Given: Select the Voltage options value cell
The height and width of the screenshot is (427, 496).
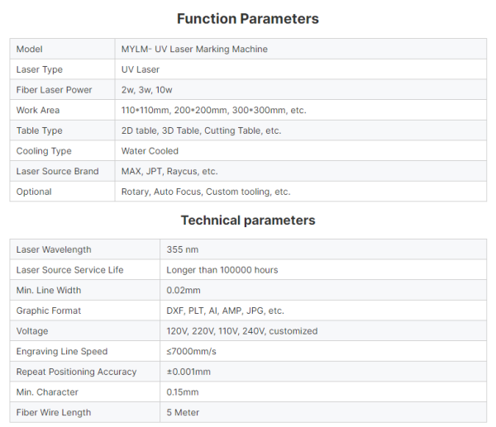Looking at the screenshot, I should pyautogui.click(x=323, y=331).
